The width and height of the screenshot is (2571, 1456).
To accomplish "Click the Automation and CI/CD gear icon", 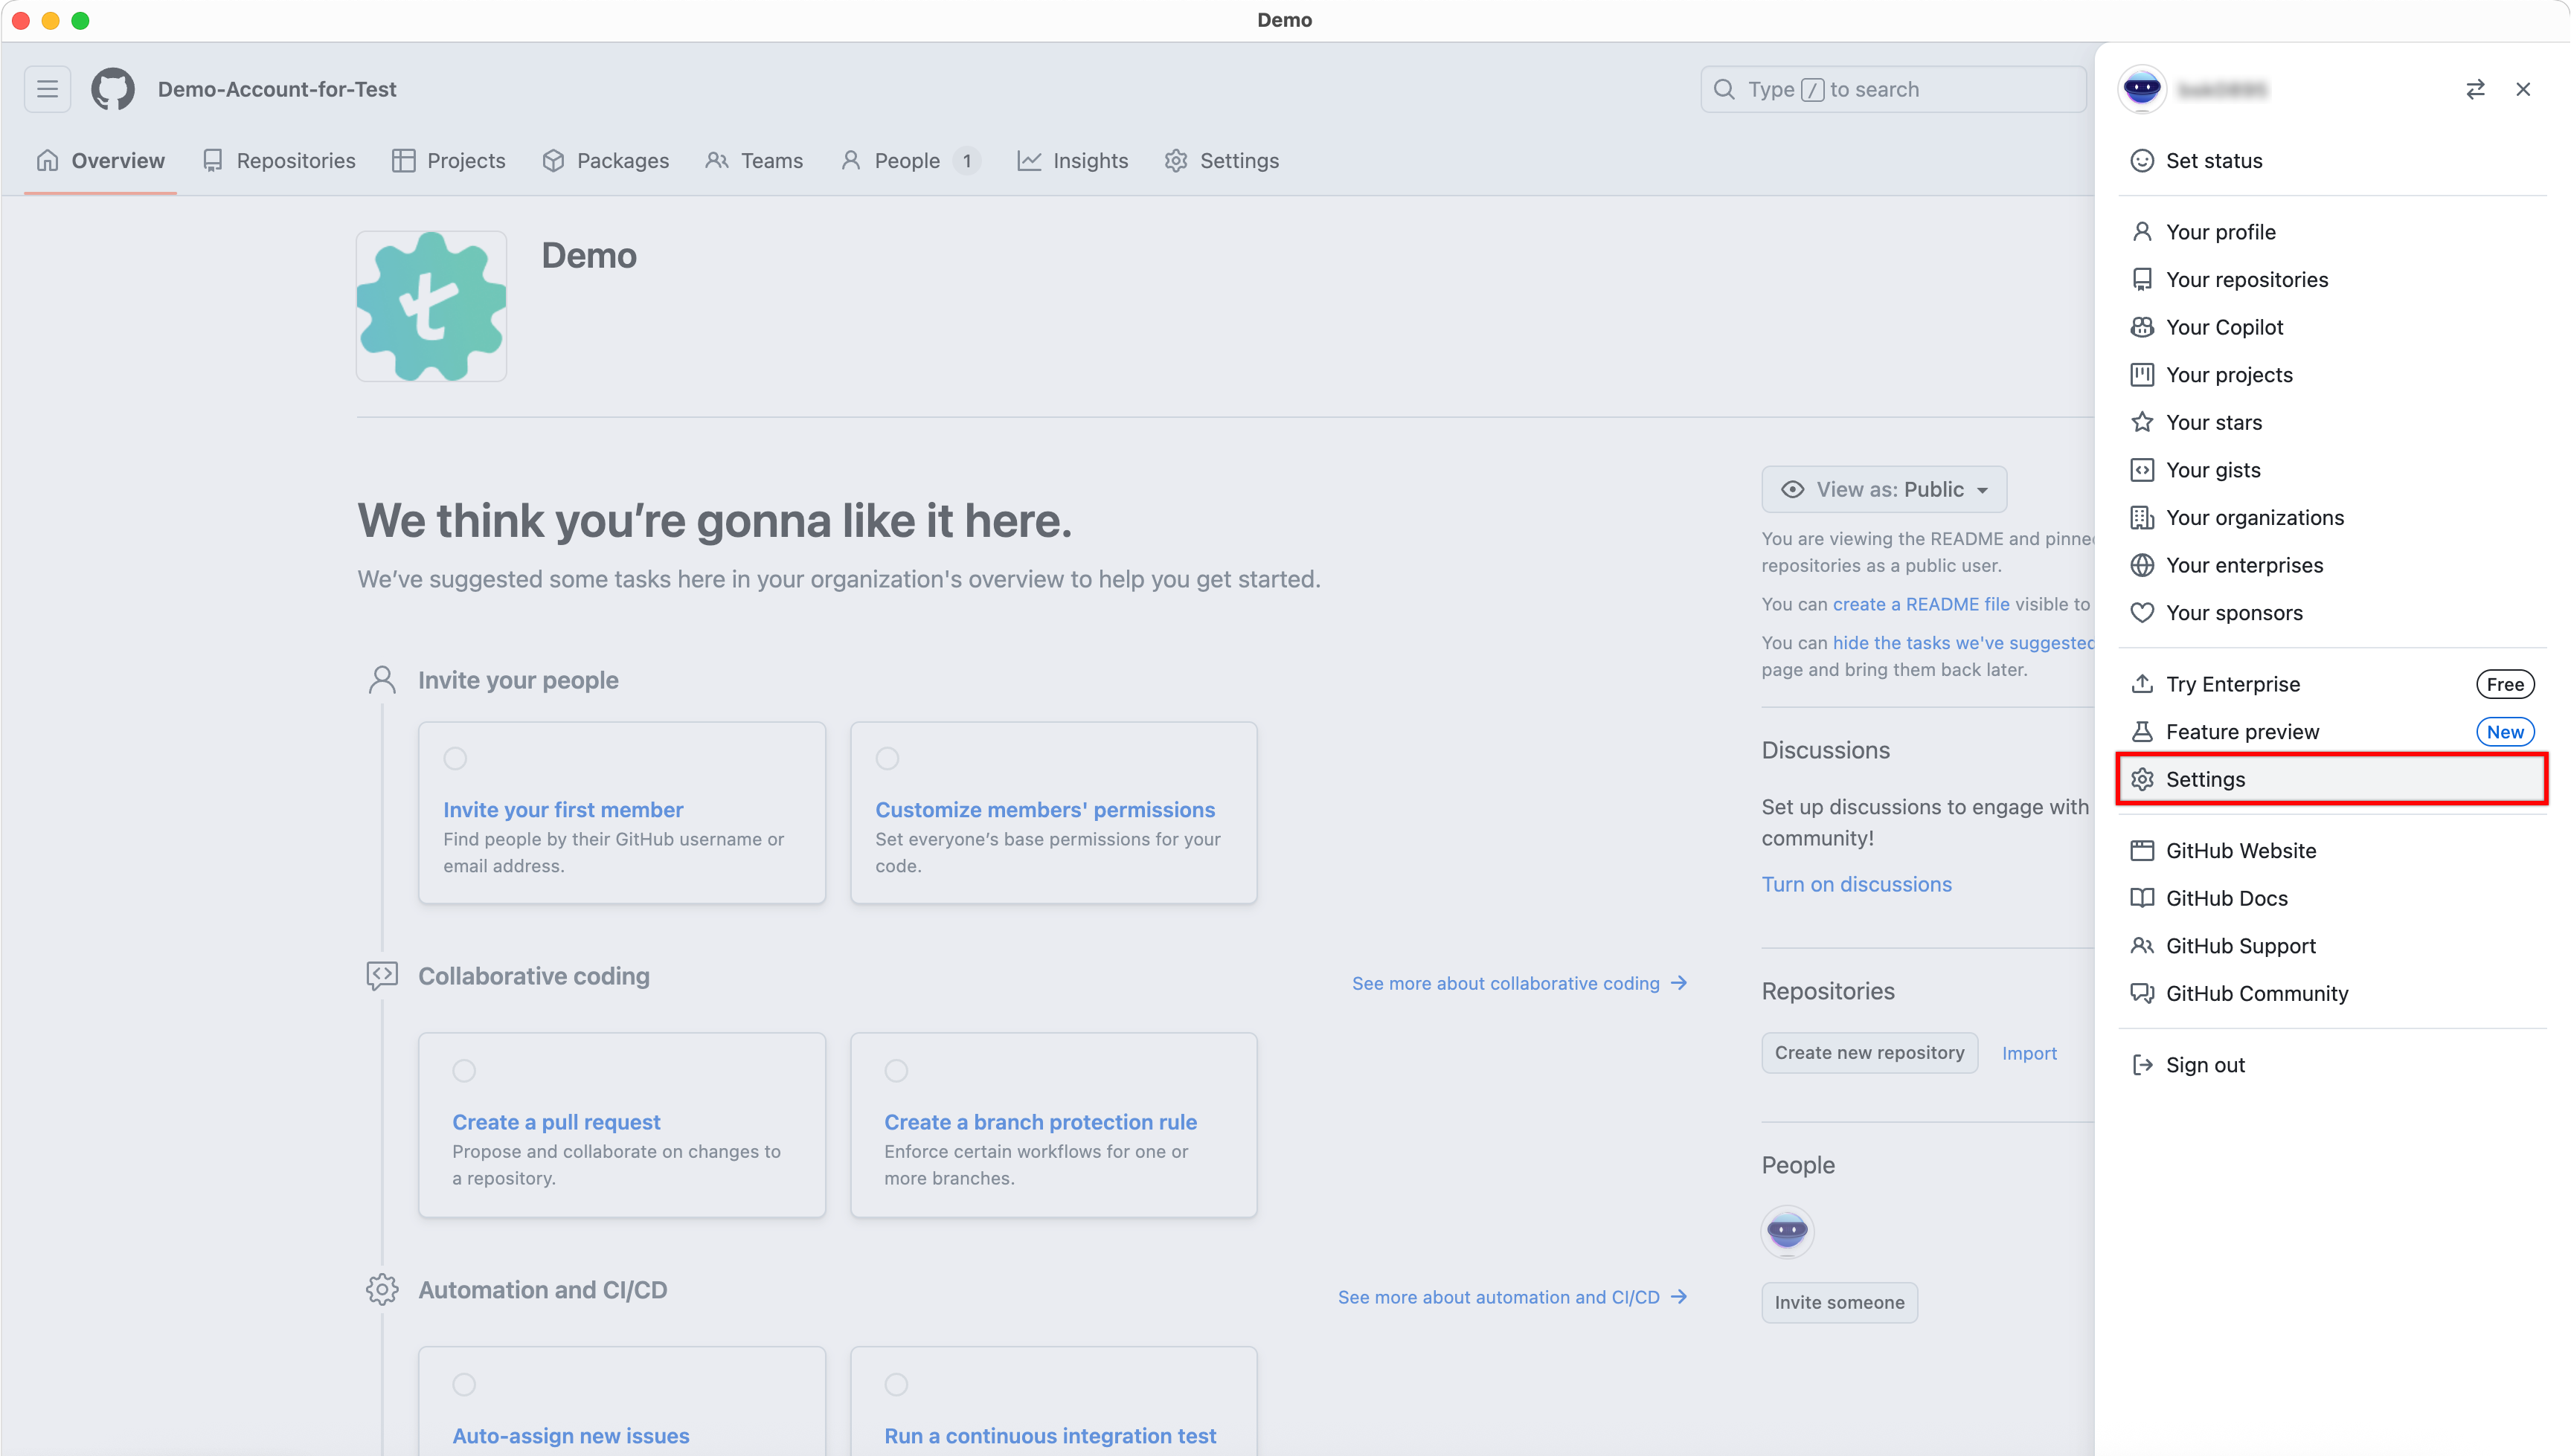I will pyautogui.click(x=382, y=1289).
